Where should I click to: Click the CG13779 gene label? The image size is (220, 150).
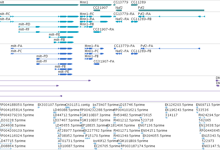pyautogui.click(x=121, y=2)
